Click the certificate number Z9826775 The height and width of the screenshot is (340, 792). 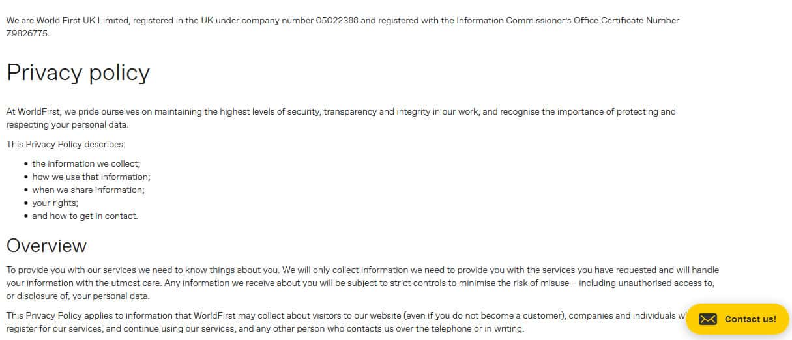click(27, 34)
